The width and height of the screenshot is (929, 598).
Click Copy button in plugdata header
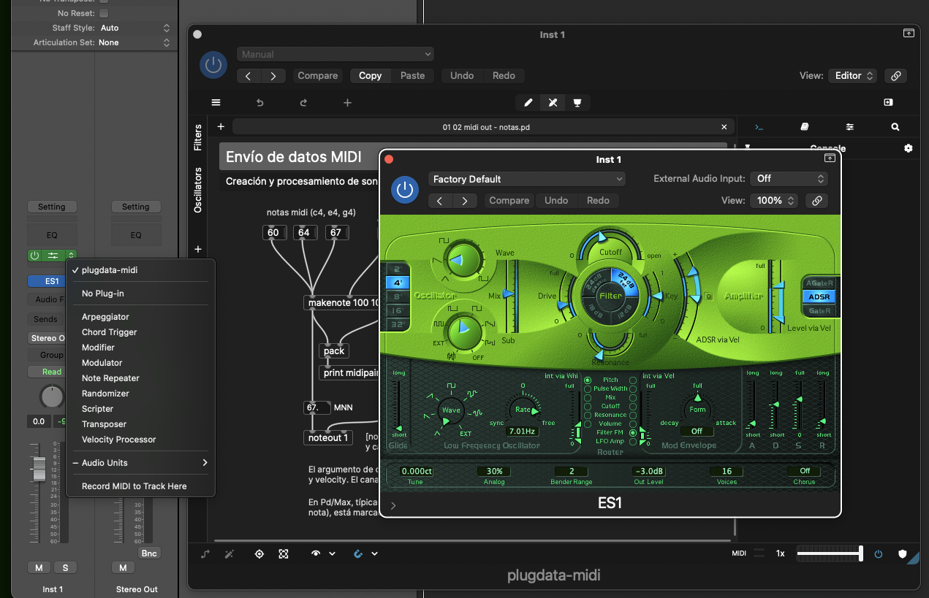pos(370,75)
